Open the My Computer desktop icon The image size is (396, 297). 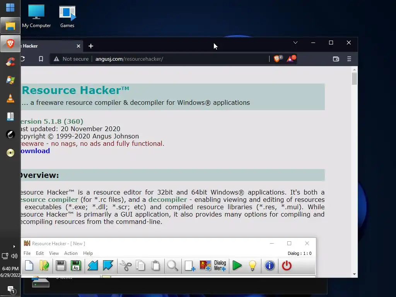pos(36,16)
